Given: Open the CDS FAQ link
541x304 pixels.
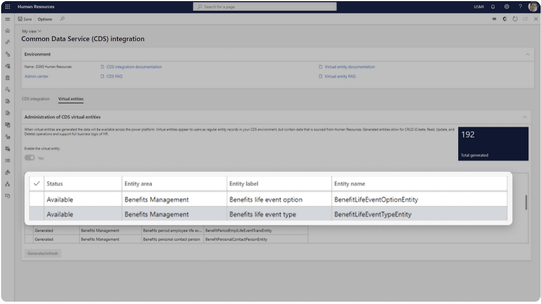Looking at the screenshot, I should pyautogui.click(x=115, y=76).
